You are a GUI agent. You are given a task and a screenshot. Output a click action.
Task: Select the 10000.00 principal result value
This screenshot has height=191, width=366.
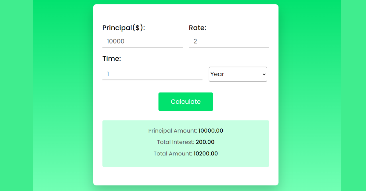pos(211,131)
